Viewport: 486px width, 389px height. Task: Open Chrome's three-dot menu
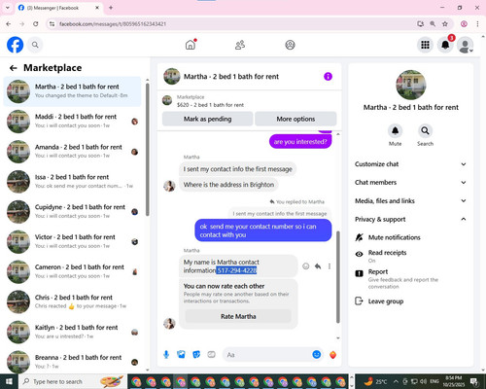click(477, 23)
